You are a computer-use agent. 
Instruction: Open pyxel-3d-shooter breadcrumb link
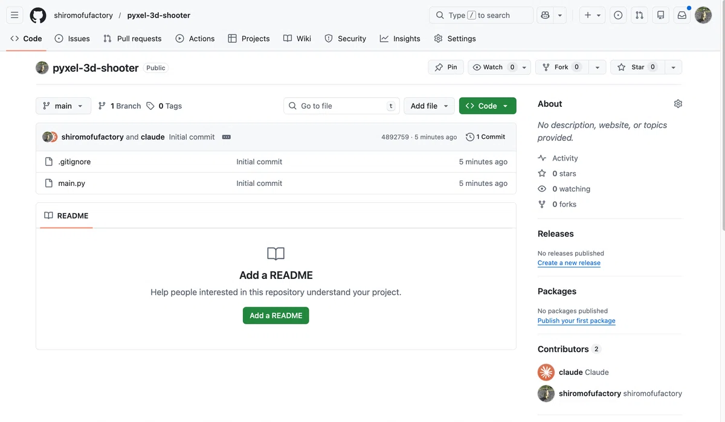[159, 15]
